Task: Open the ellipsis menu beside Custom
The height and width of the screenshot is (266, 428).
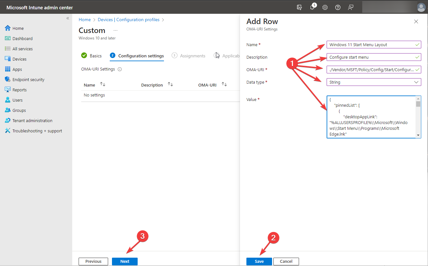Action: (116, 30)
